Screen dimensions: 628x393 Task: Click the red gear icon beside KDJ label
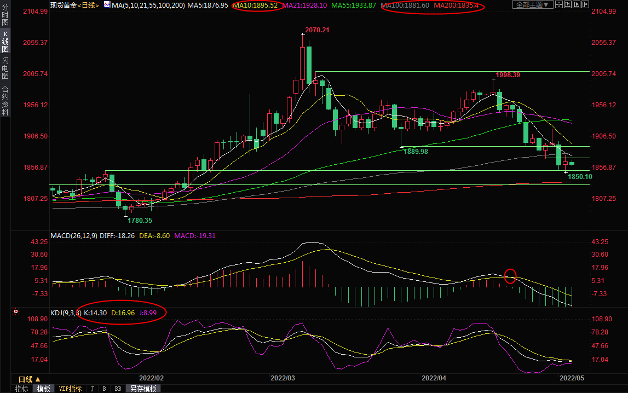click(16, 312)
